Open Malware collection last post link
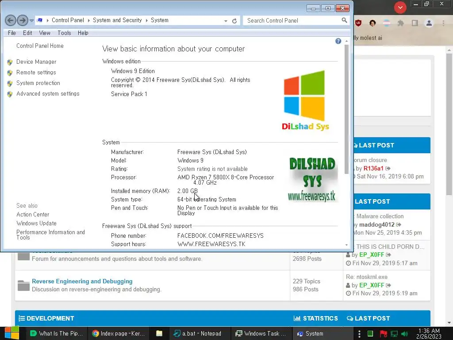 tap(380, 216)
